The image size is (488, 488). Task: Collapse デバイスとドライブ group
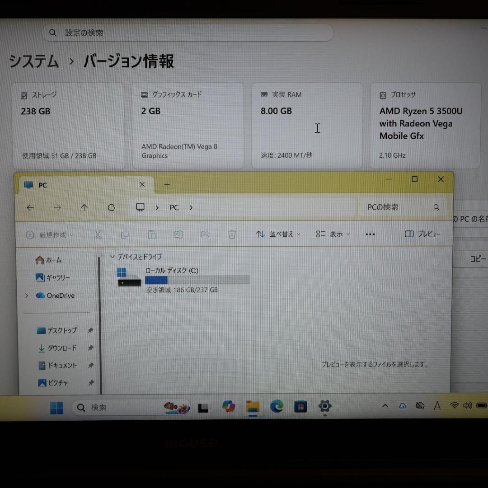[112, 257]
